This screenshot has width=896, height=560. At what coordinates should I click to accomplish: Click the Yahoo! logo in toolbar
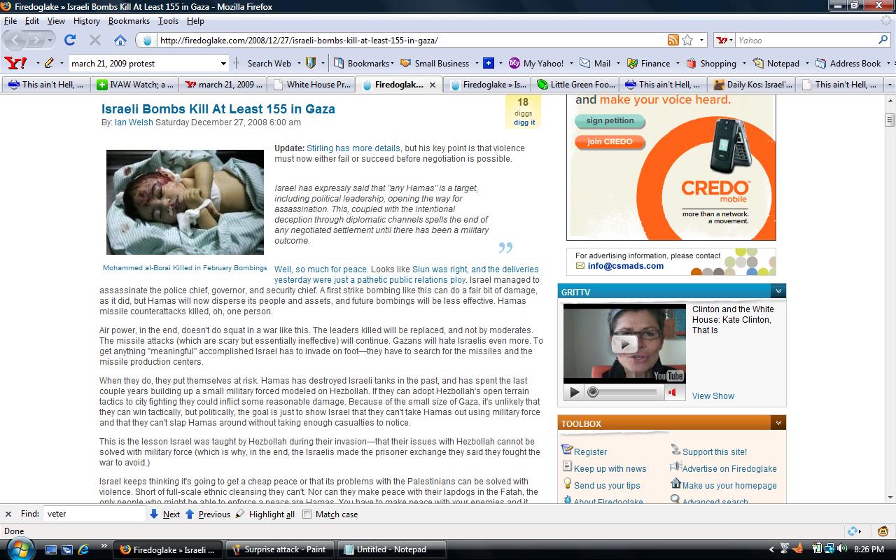click(x=15, y=63)
